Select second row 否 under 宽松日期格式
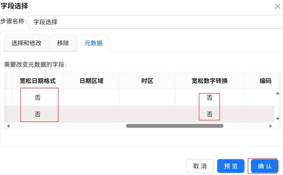This screenshot has height=175, width=283. pos(37,114)
